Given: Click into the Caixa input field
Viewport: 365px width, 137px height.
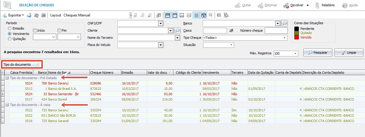Looking at the screenshot, I should tap(215, 30).
